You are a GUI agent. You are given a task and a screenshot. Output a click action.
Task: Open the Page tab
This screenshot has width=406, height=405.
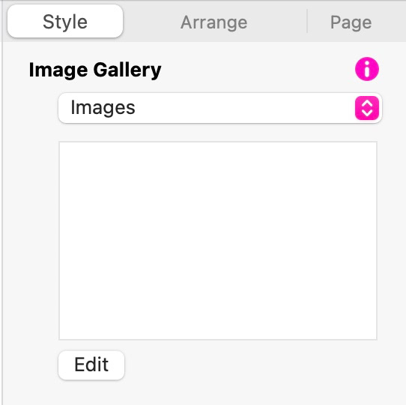[351, 22]
